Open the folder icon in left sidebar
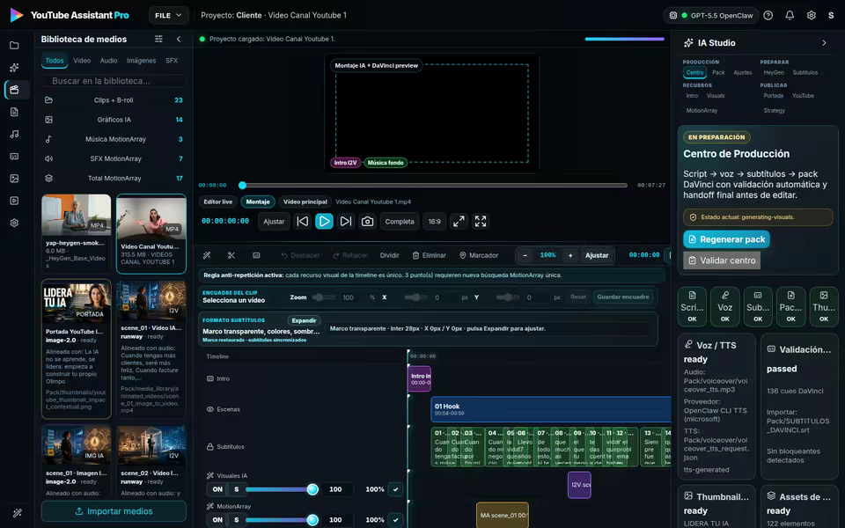The height and width of the screenshot is (528, 845). coord(15,45)
